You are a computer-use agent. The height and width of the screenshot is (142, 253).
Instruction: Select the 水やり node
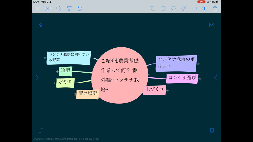(65, 83)
